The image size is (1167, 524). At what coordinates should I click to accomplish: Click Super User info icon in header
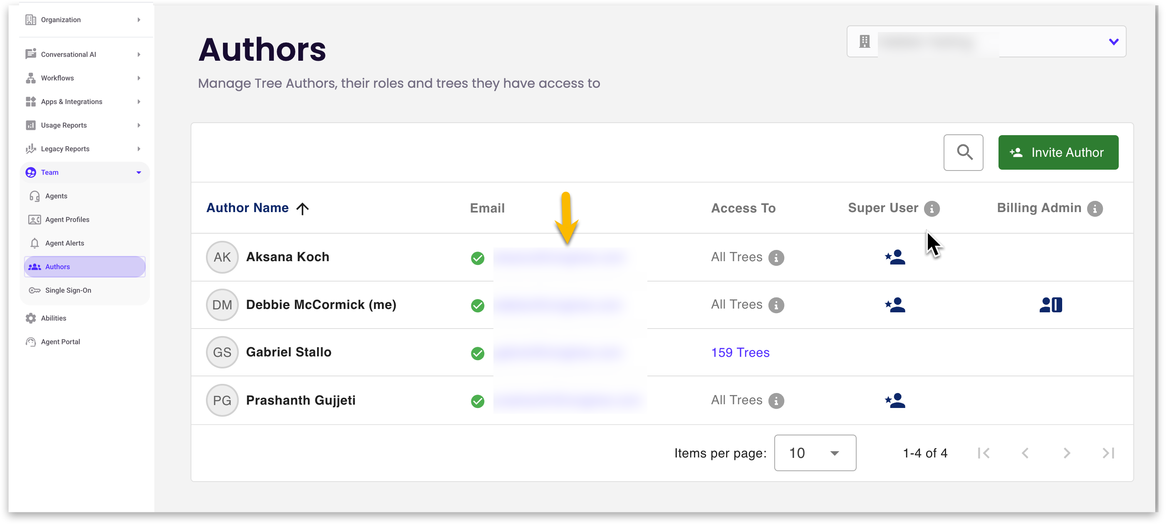tap(932, 208)
